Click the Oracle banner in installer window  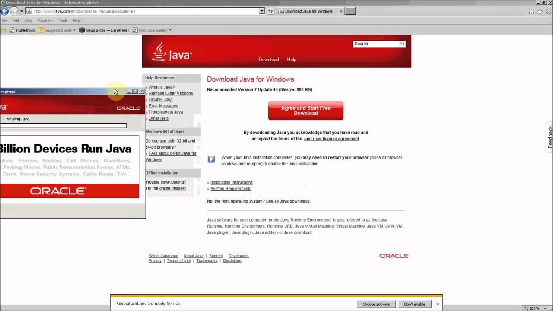[x=70, y=191]
